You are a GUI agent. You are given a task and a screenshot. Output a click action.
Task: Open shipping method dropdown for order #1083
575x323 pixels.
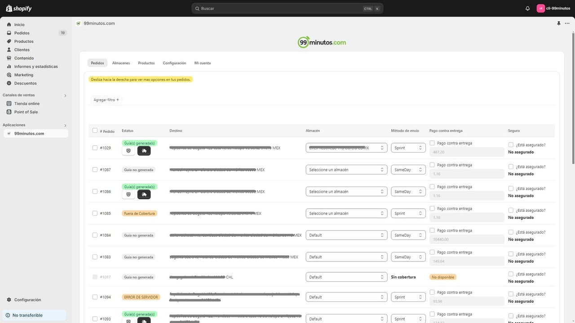click(x=408, y=257)
